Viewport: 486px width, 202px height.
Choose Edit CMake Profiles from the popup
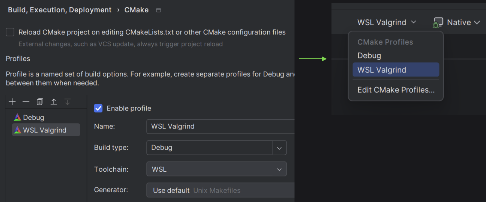click(x=396, y=90)
